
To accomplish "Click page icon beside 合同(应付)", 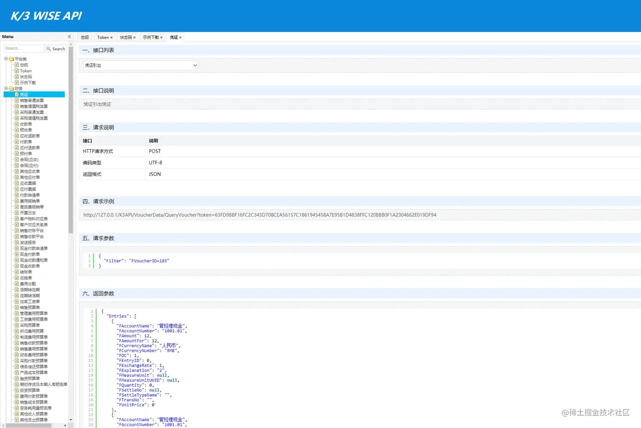I will [x=17, y=166].
